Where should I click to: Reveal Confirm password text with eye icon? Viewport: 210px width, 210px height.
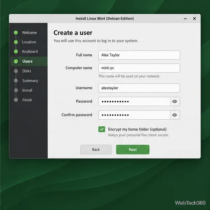[x=175, y=115]
